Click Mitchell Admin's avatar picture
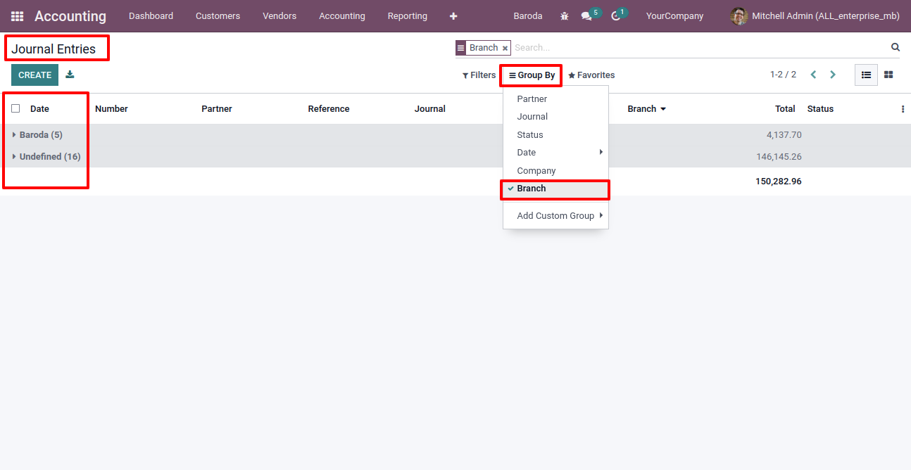The width and height of the screenshot is (911, 470). pos(739,15)
